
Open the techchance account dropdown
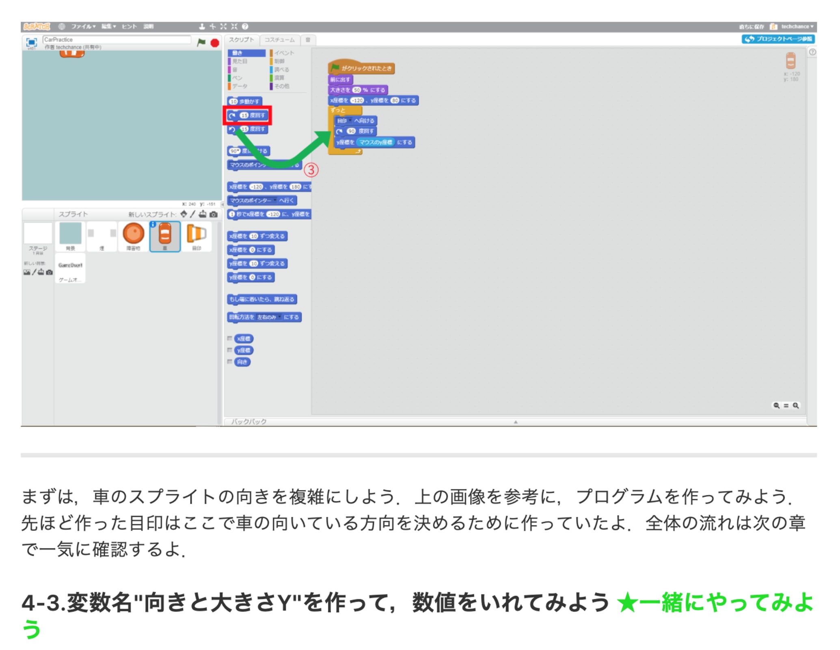pyautogui.click(x=797, y=26)
